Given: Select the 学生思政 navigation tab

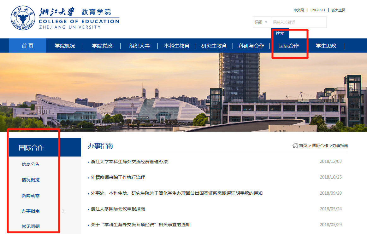Looking at the screenshot, I should 325,45.
